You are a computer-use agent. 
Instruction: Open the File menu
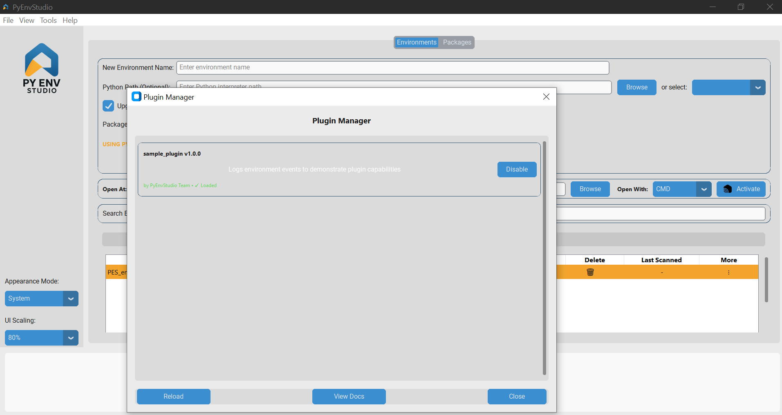(8, 20)
